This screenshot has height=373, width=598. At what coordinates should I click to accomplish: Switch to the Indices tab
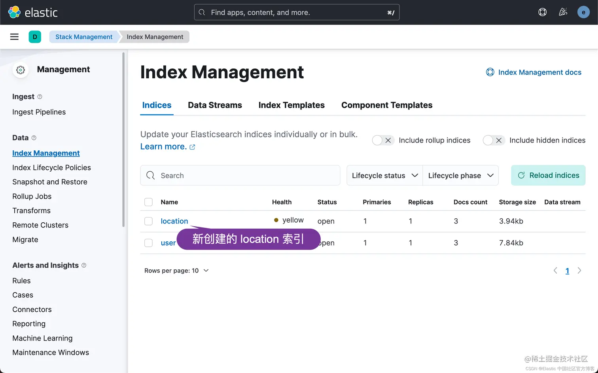point(157,105)
